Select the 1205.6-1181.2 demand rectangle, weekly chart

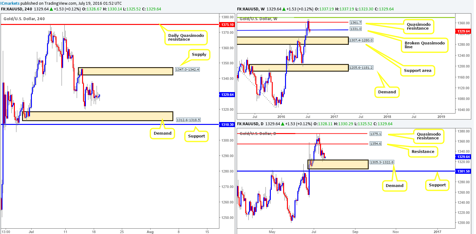pyautogui.click(x=299, y=68)
